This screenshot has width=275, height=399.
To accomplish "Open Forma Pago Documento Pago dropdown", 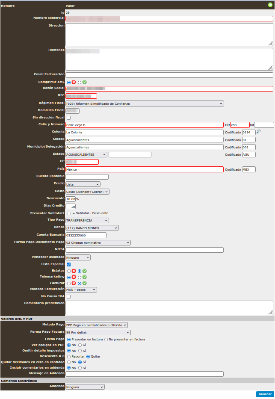I will click(98, 243).
